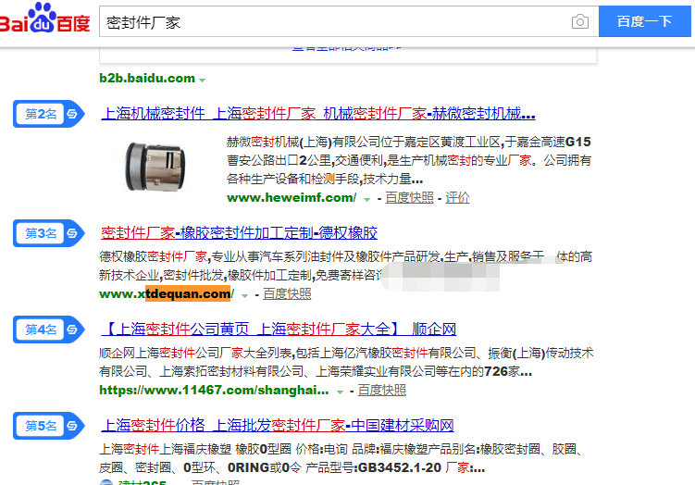Screen dimensions: 695x485
Task: Open result 上海密封件价格 中国建材采购网
Action: tap(278, 425)
